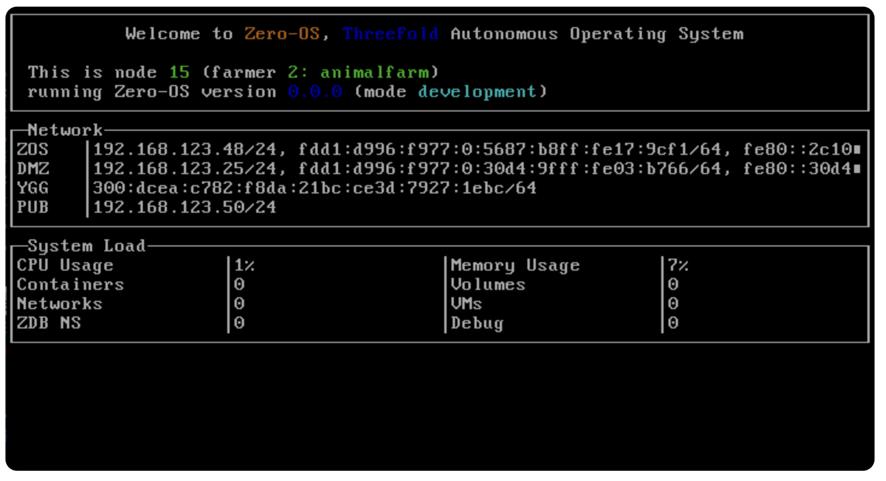Click the cyan development mode text
This screenshot has width=886, height=481.
click(477, 92)
